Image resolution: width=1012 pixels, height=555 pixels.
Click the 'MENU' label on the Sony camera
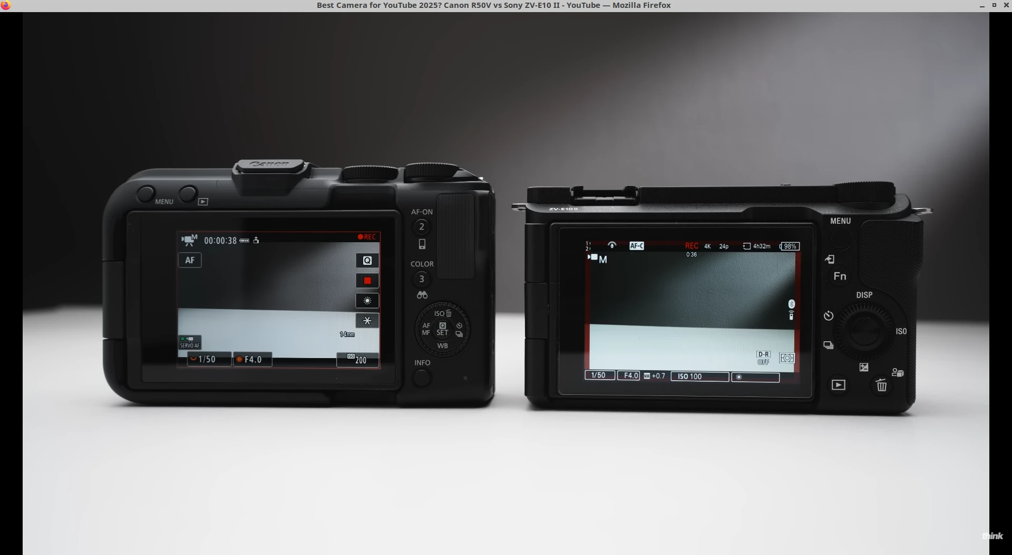(841, 221)
